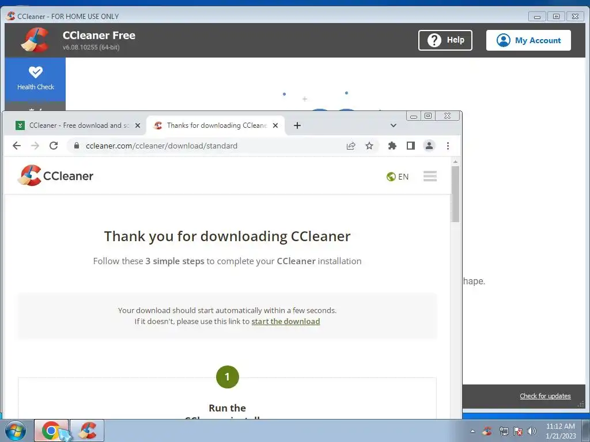Maximize the Chrome window

point(428,116)
